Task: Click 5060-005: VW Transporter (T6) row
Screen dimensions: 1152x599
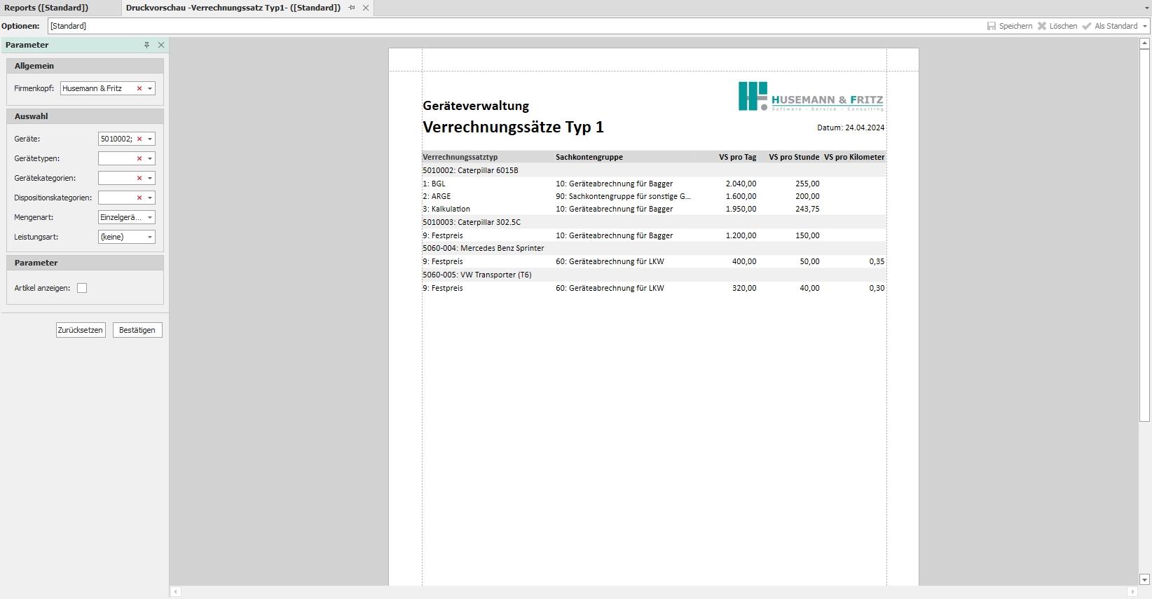Action: 654,275
